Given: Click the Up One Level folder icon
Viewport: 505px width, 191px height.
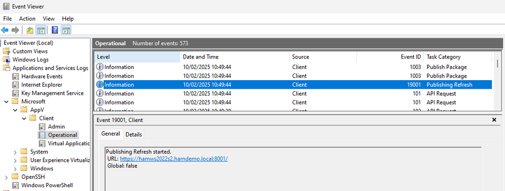Looking at the screenshot, I should [x=30, y=30].
